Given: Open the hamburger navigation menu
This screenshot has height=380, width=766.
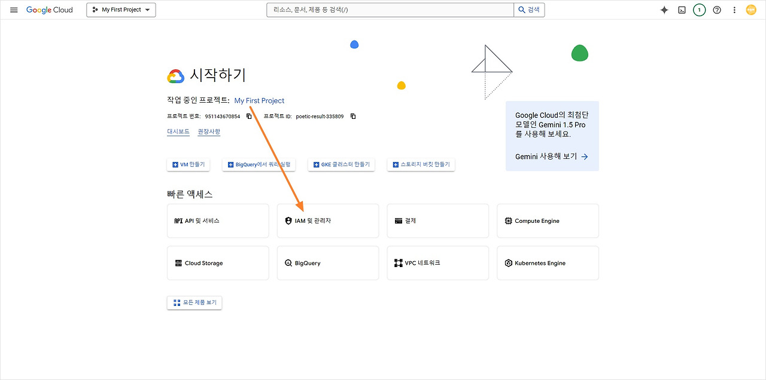Looking at the screenshot, I should tap(14, 10).
